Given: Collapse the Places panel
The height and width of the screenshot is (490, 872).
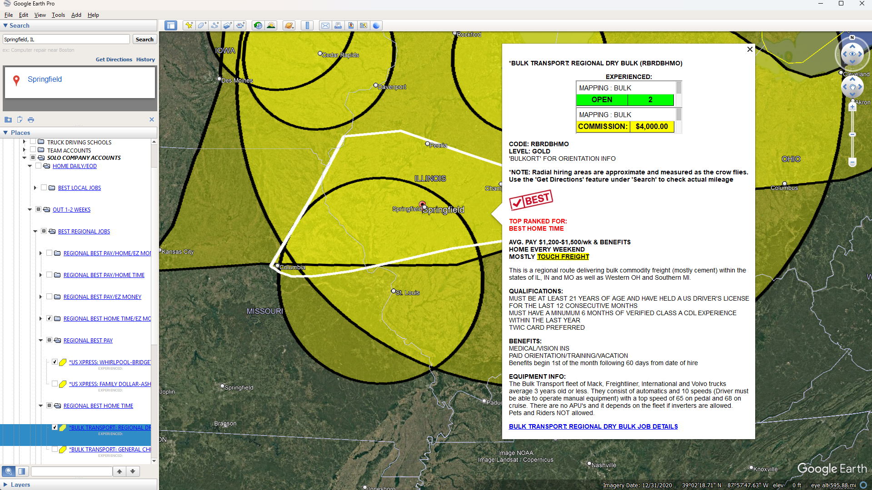Looking at the screenshot, I should pos(5,133).
